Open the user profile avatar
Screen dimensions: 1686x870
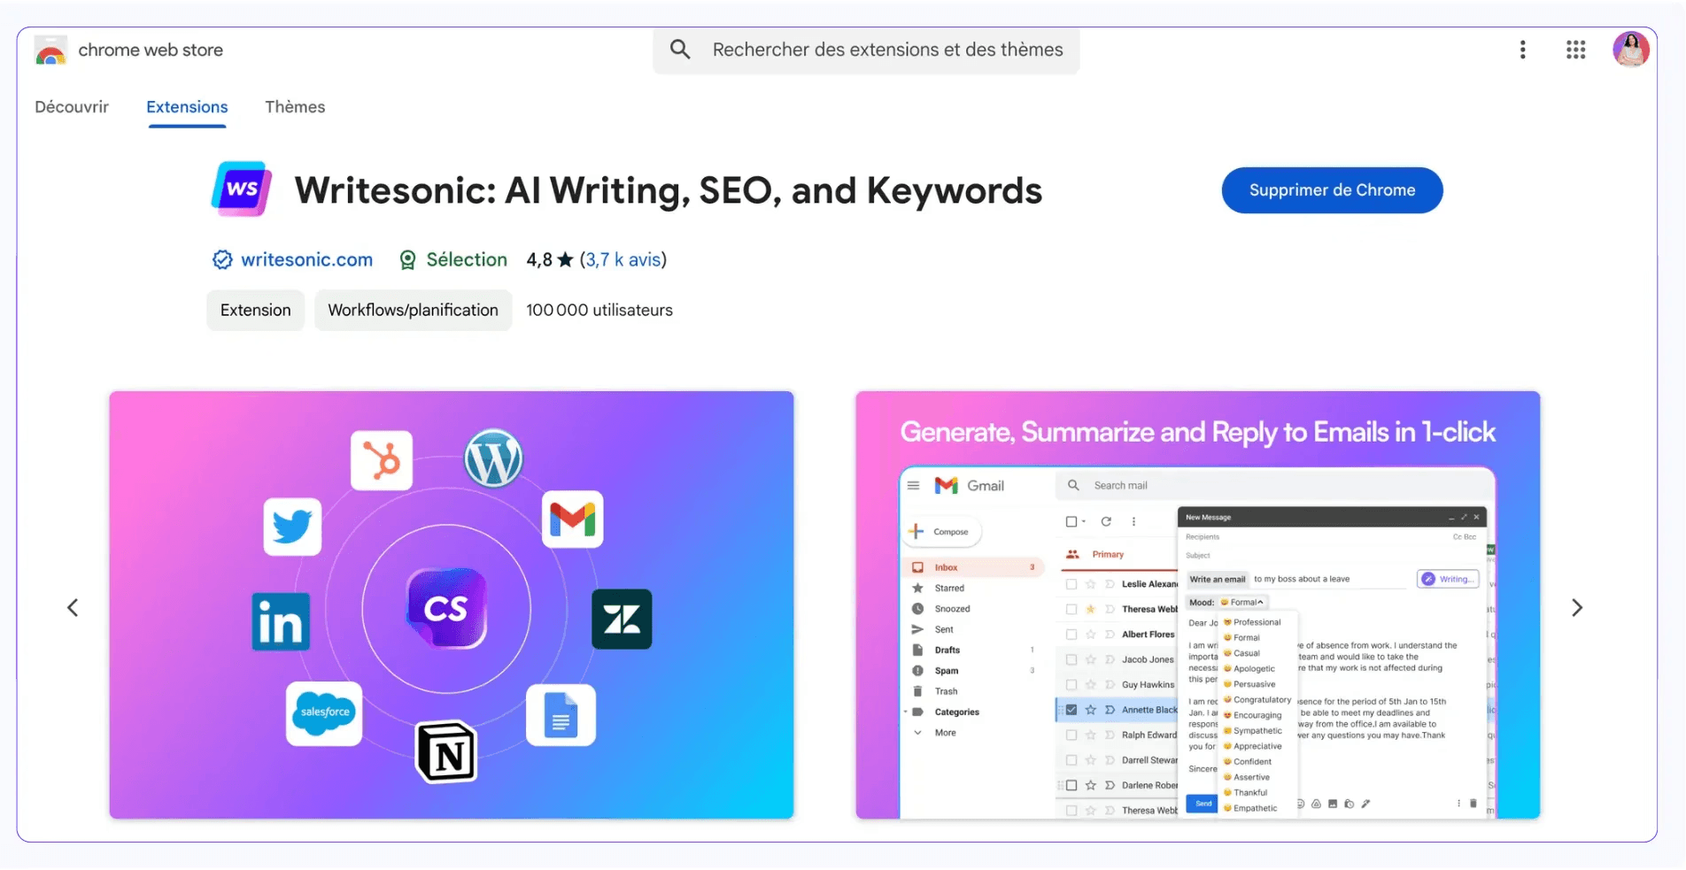click(1630, 50)
